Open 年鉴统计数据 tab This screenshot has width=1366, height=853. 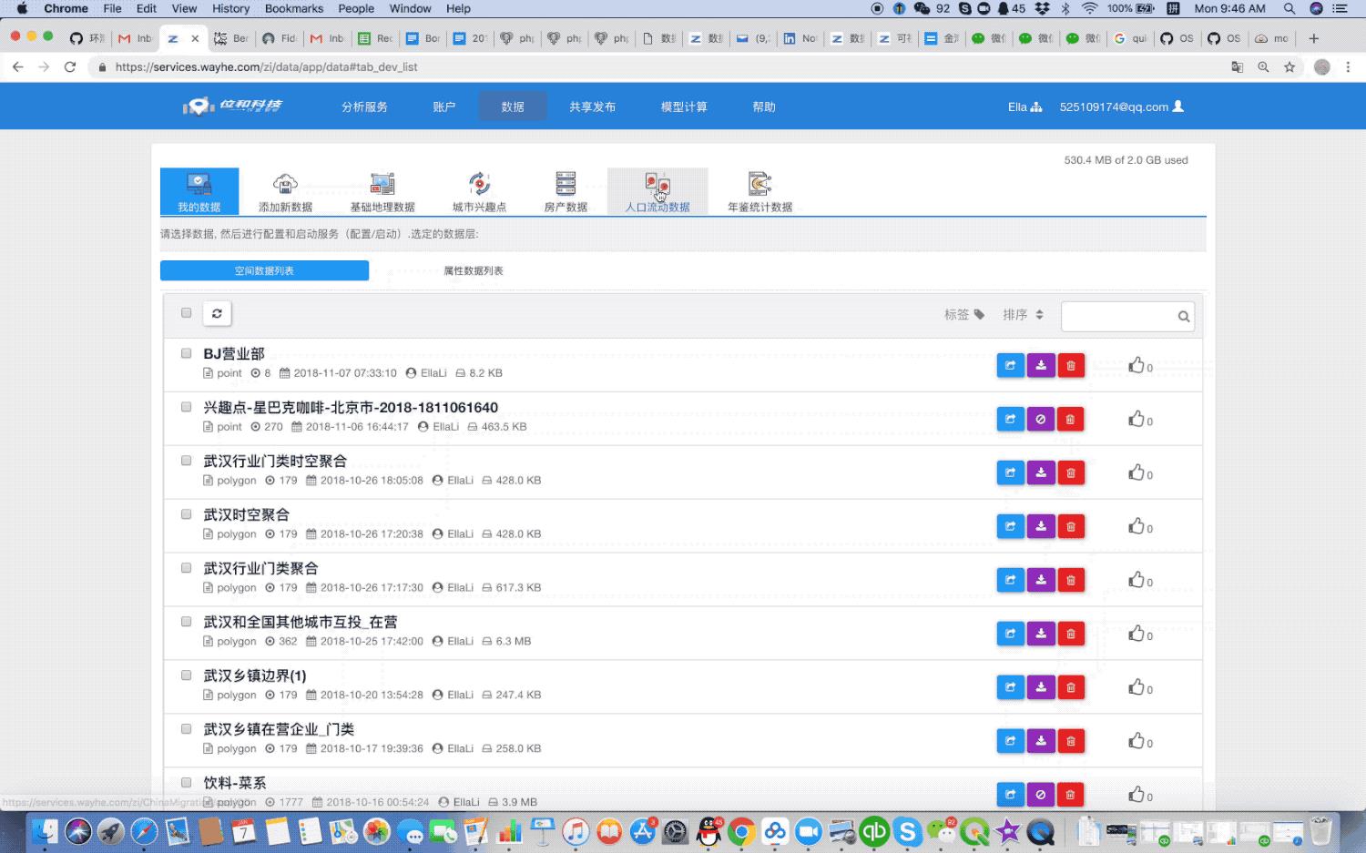point(759,192)
